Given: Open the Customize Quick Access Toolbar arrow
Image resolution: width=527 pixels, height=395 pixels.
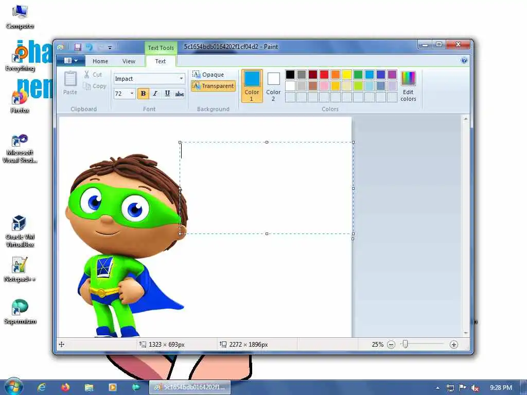Looking at the screenshot, I should [x=110, y=48].
